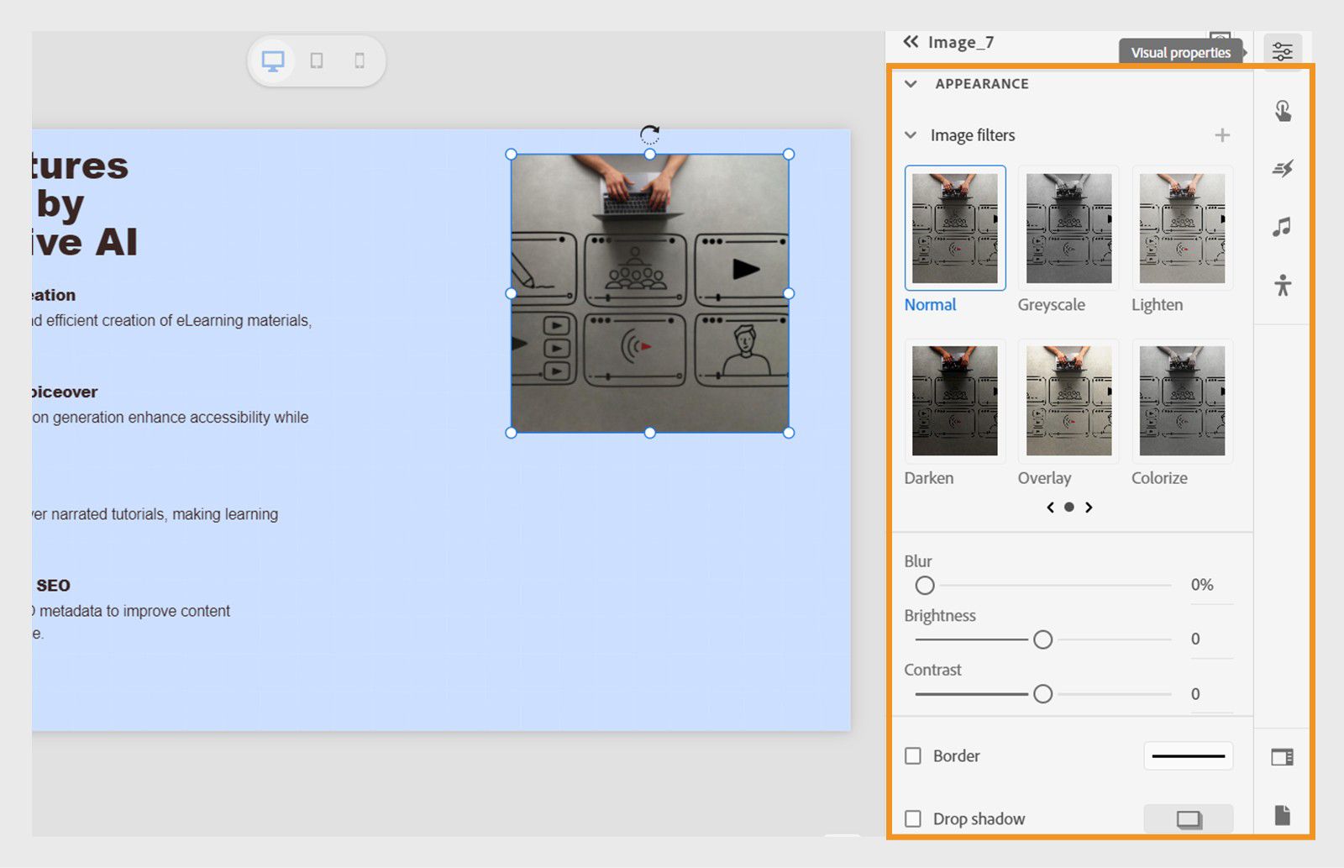This screenshot has height=868, width=1344.
Task: Collapse the APPEARANCE section
Action: pos(910,83)
